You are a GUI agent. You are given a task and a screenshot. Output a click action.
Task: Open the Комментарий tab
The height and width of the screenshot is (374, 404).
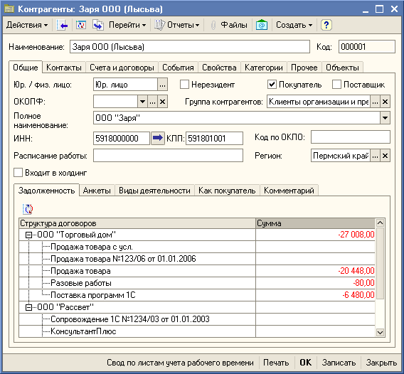tap(289, 191)
